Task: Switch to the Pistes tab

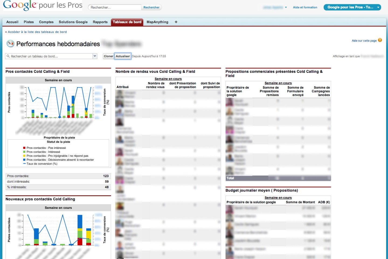Action: pyautogui.click(x=29, y=22)
